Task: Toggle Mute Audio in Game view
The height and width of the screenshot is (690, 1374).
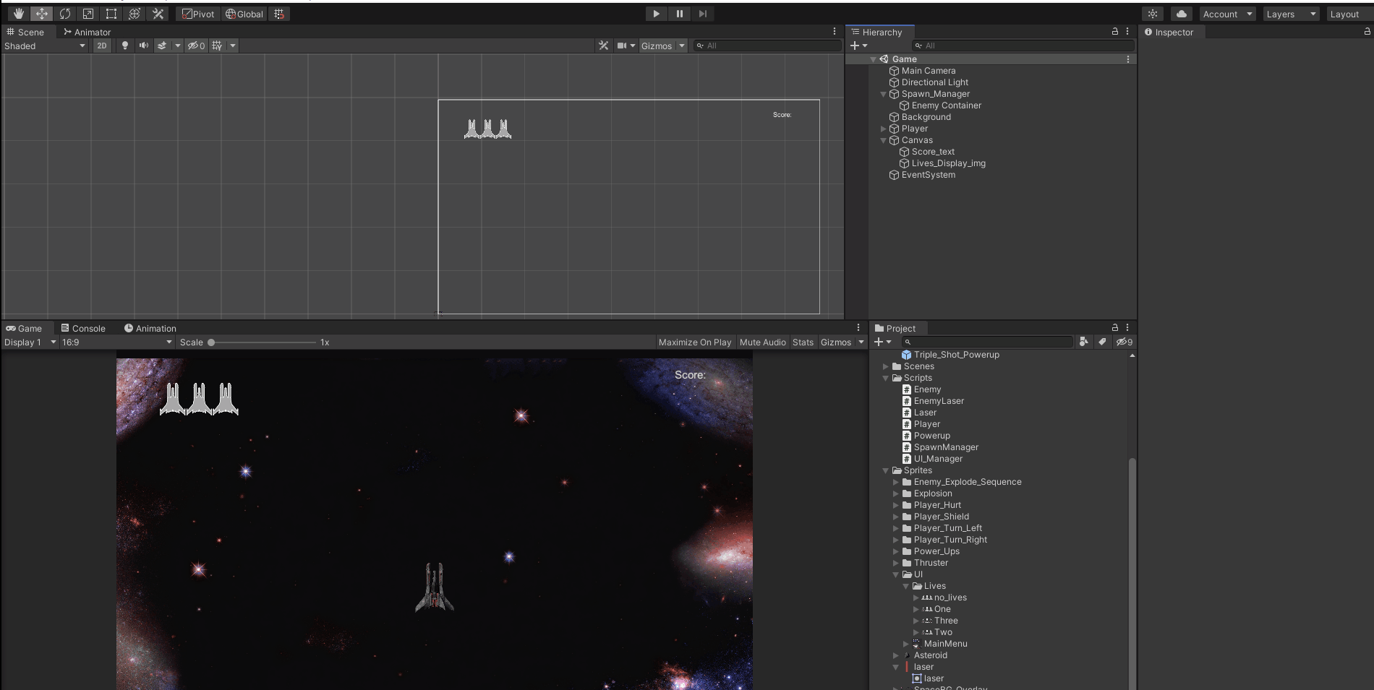Action: coord(762,342)
